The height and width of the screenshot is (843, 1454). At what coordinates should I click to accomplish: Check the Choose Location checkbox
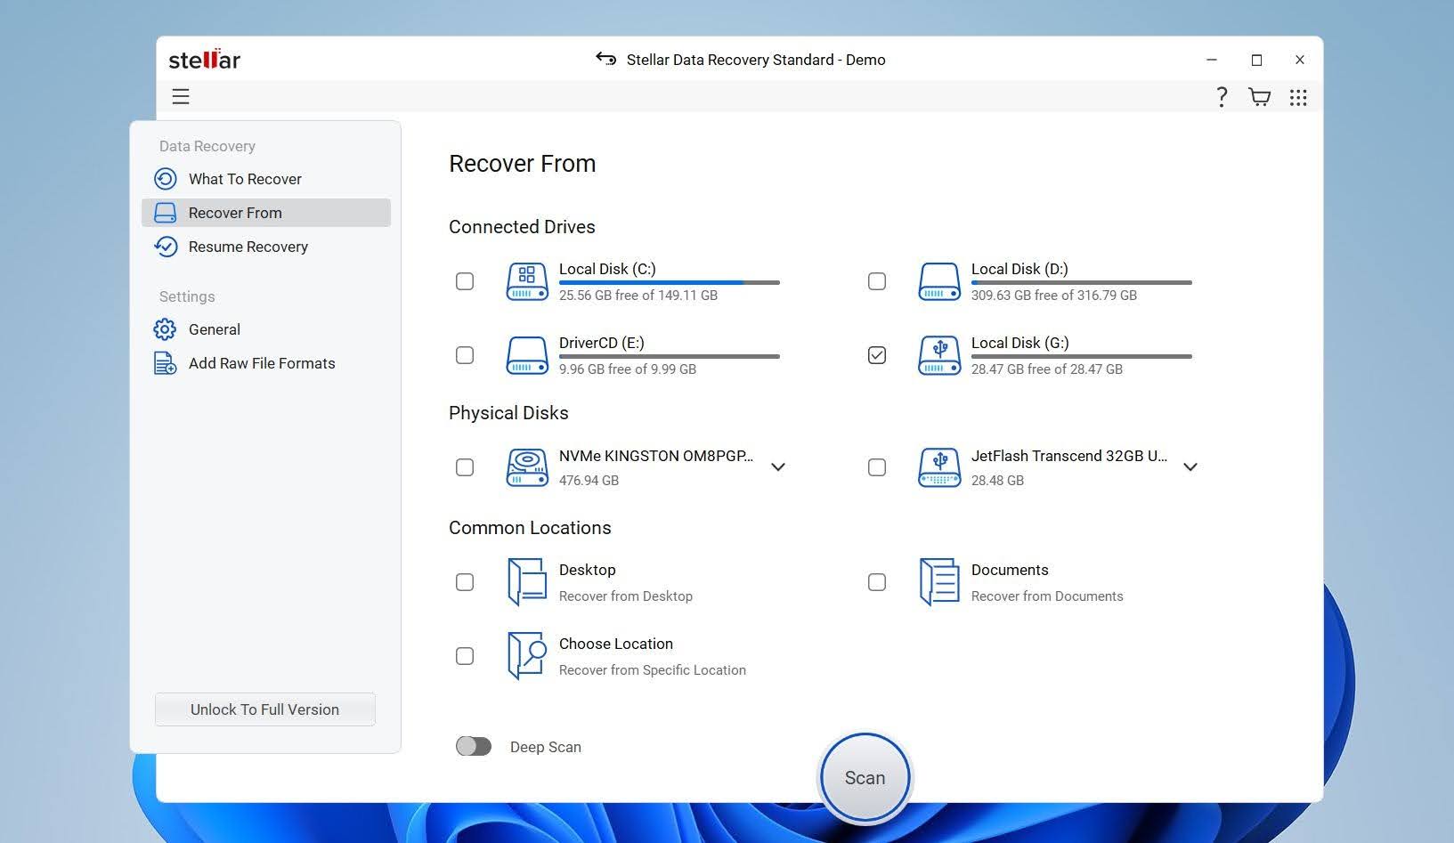click(465, 656)
